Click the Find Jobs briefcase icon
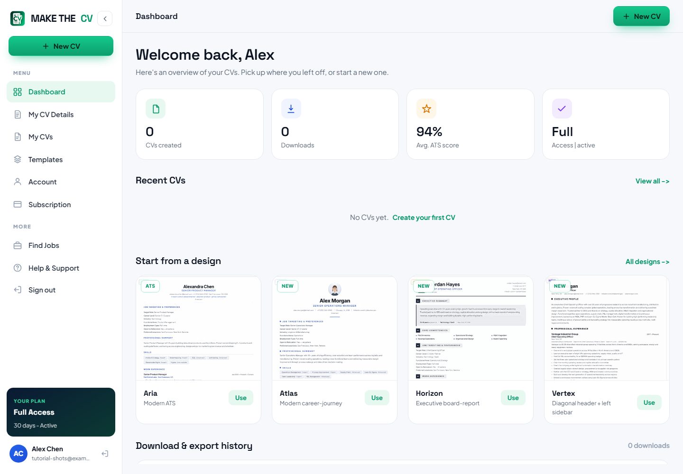 coord(18,246)
